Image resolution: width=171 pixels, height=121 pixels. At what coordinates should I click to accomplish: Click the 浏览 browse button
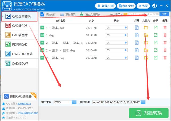coord(164,14)
